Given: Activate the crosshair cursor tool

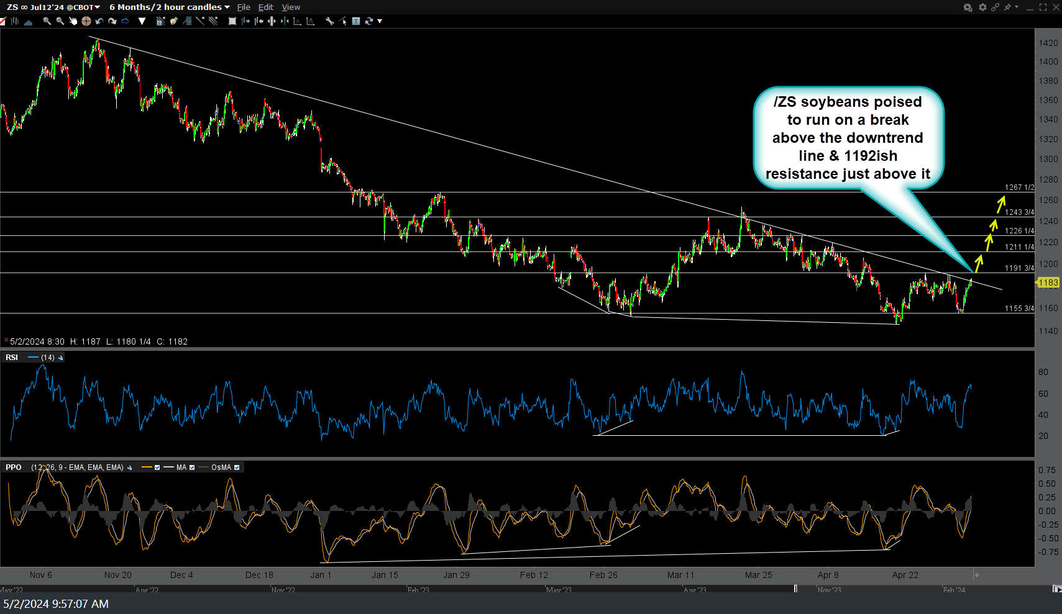Looking at the screenshot, I should pyautogui.click(x=86, y=21).
